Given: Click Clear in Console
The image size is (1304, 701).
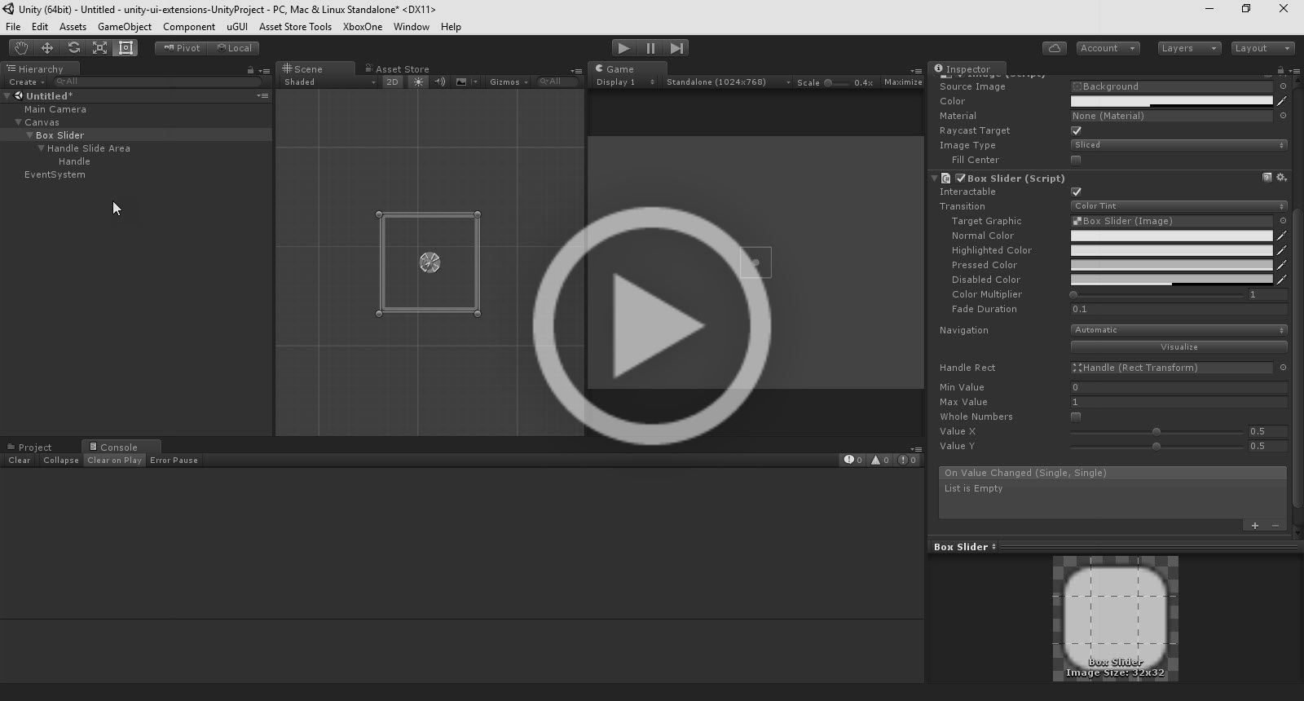Looking at the screenshot, I should coord(20,461).
